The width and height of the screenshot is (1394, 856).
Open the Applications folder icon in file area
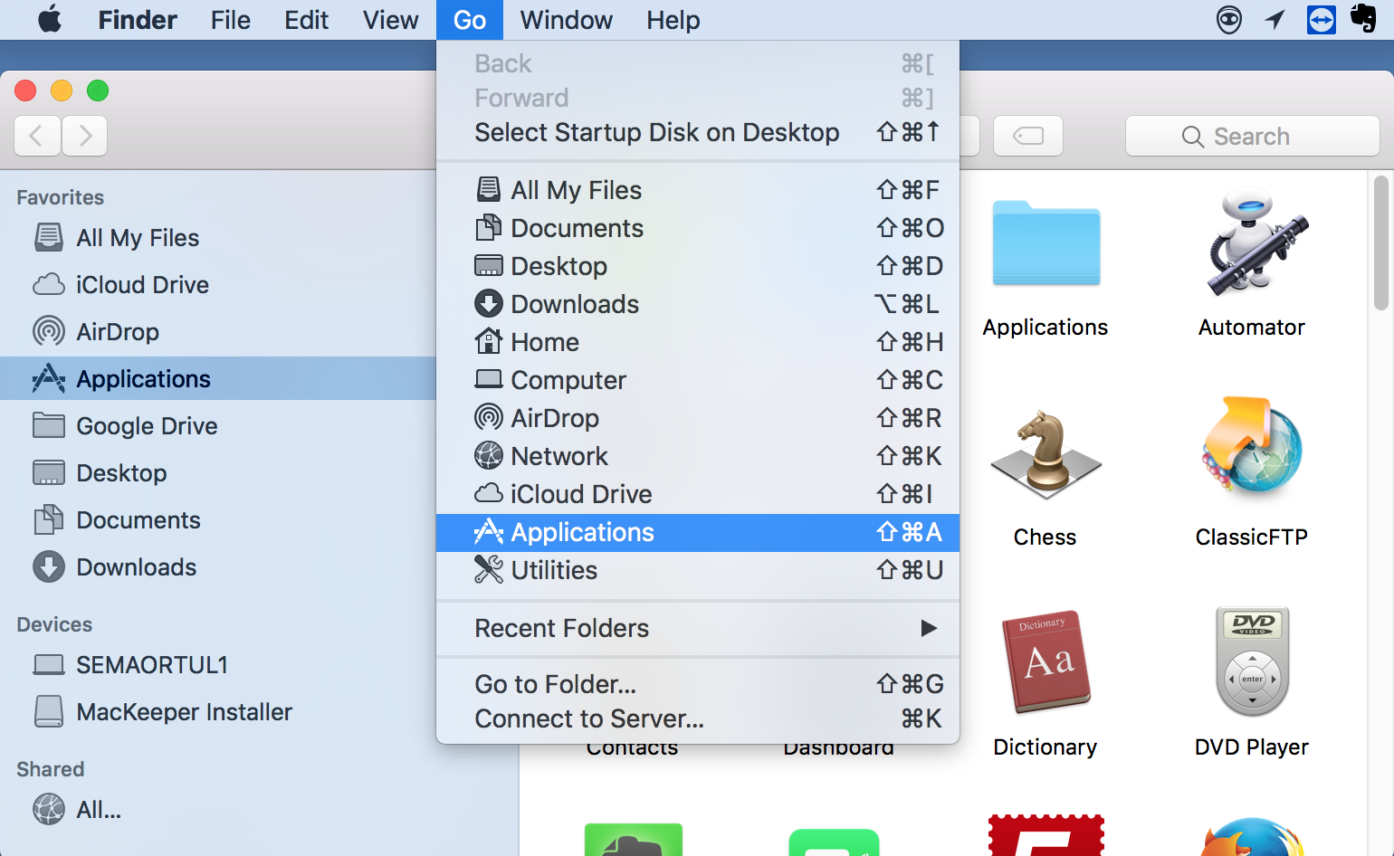pyautogui.click(x=1046, y=243)
